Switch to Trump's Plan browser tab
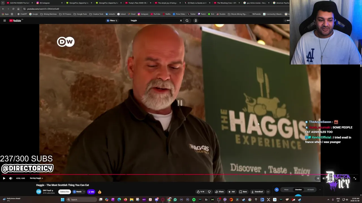The width and height of the screenshot is (362, 203). (137, 3)
